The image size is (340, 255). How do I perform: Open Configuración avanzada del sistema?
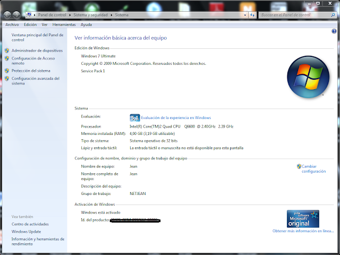(x=36, y=81)
